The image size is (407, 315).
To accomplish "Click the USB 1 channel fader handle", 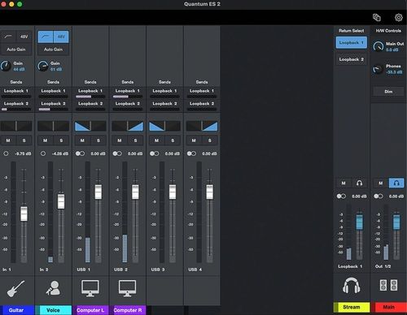I will (98, 192).
